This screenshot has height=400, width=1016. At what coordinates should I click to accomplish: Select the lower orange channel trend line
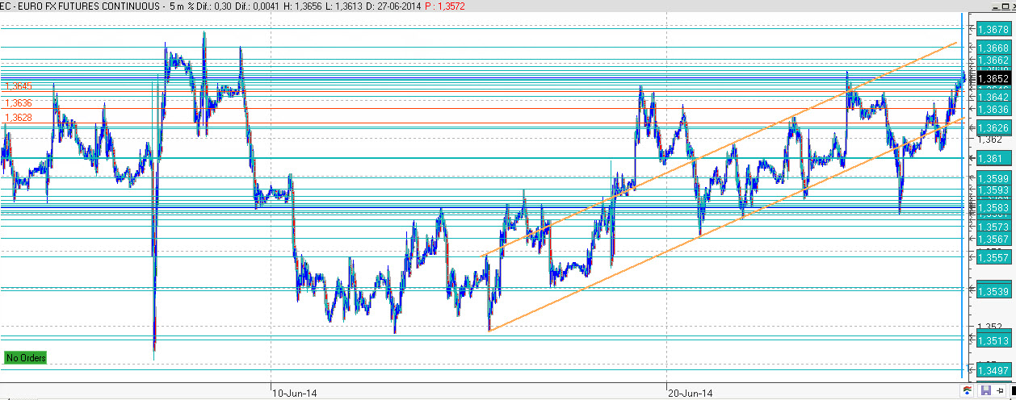click(727, 224)
